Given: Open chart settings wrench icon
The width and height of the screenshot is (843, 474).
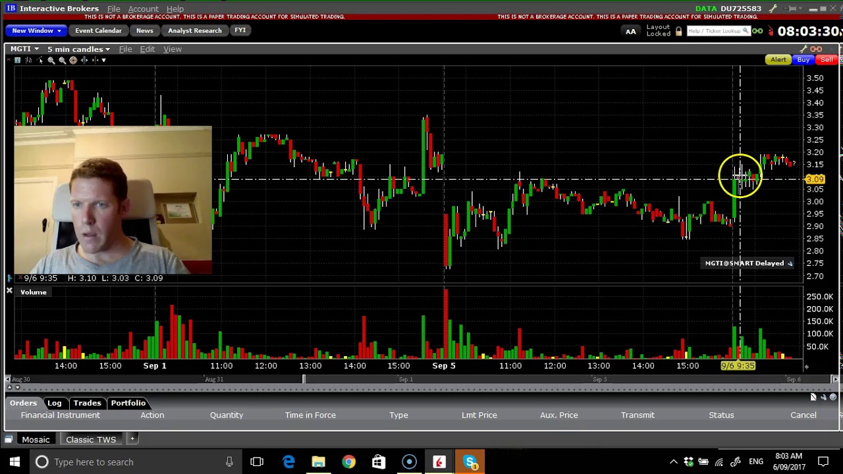Looking at the screenshot, I should [804, 49].
